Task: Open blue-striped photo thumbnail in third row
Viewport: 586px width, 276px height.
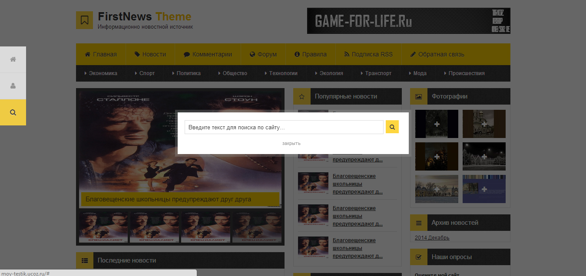Action: [484, 189]
